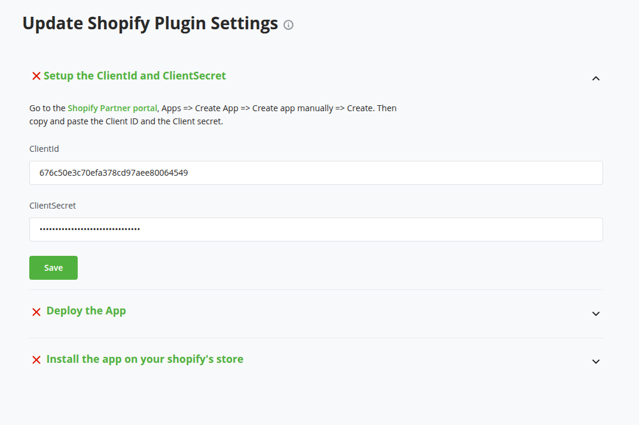
Task: Select the Install the app on your shopify's store heading
Action: click(145, 359)
